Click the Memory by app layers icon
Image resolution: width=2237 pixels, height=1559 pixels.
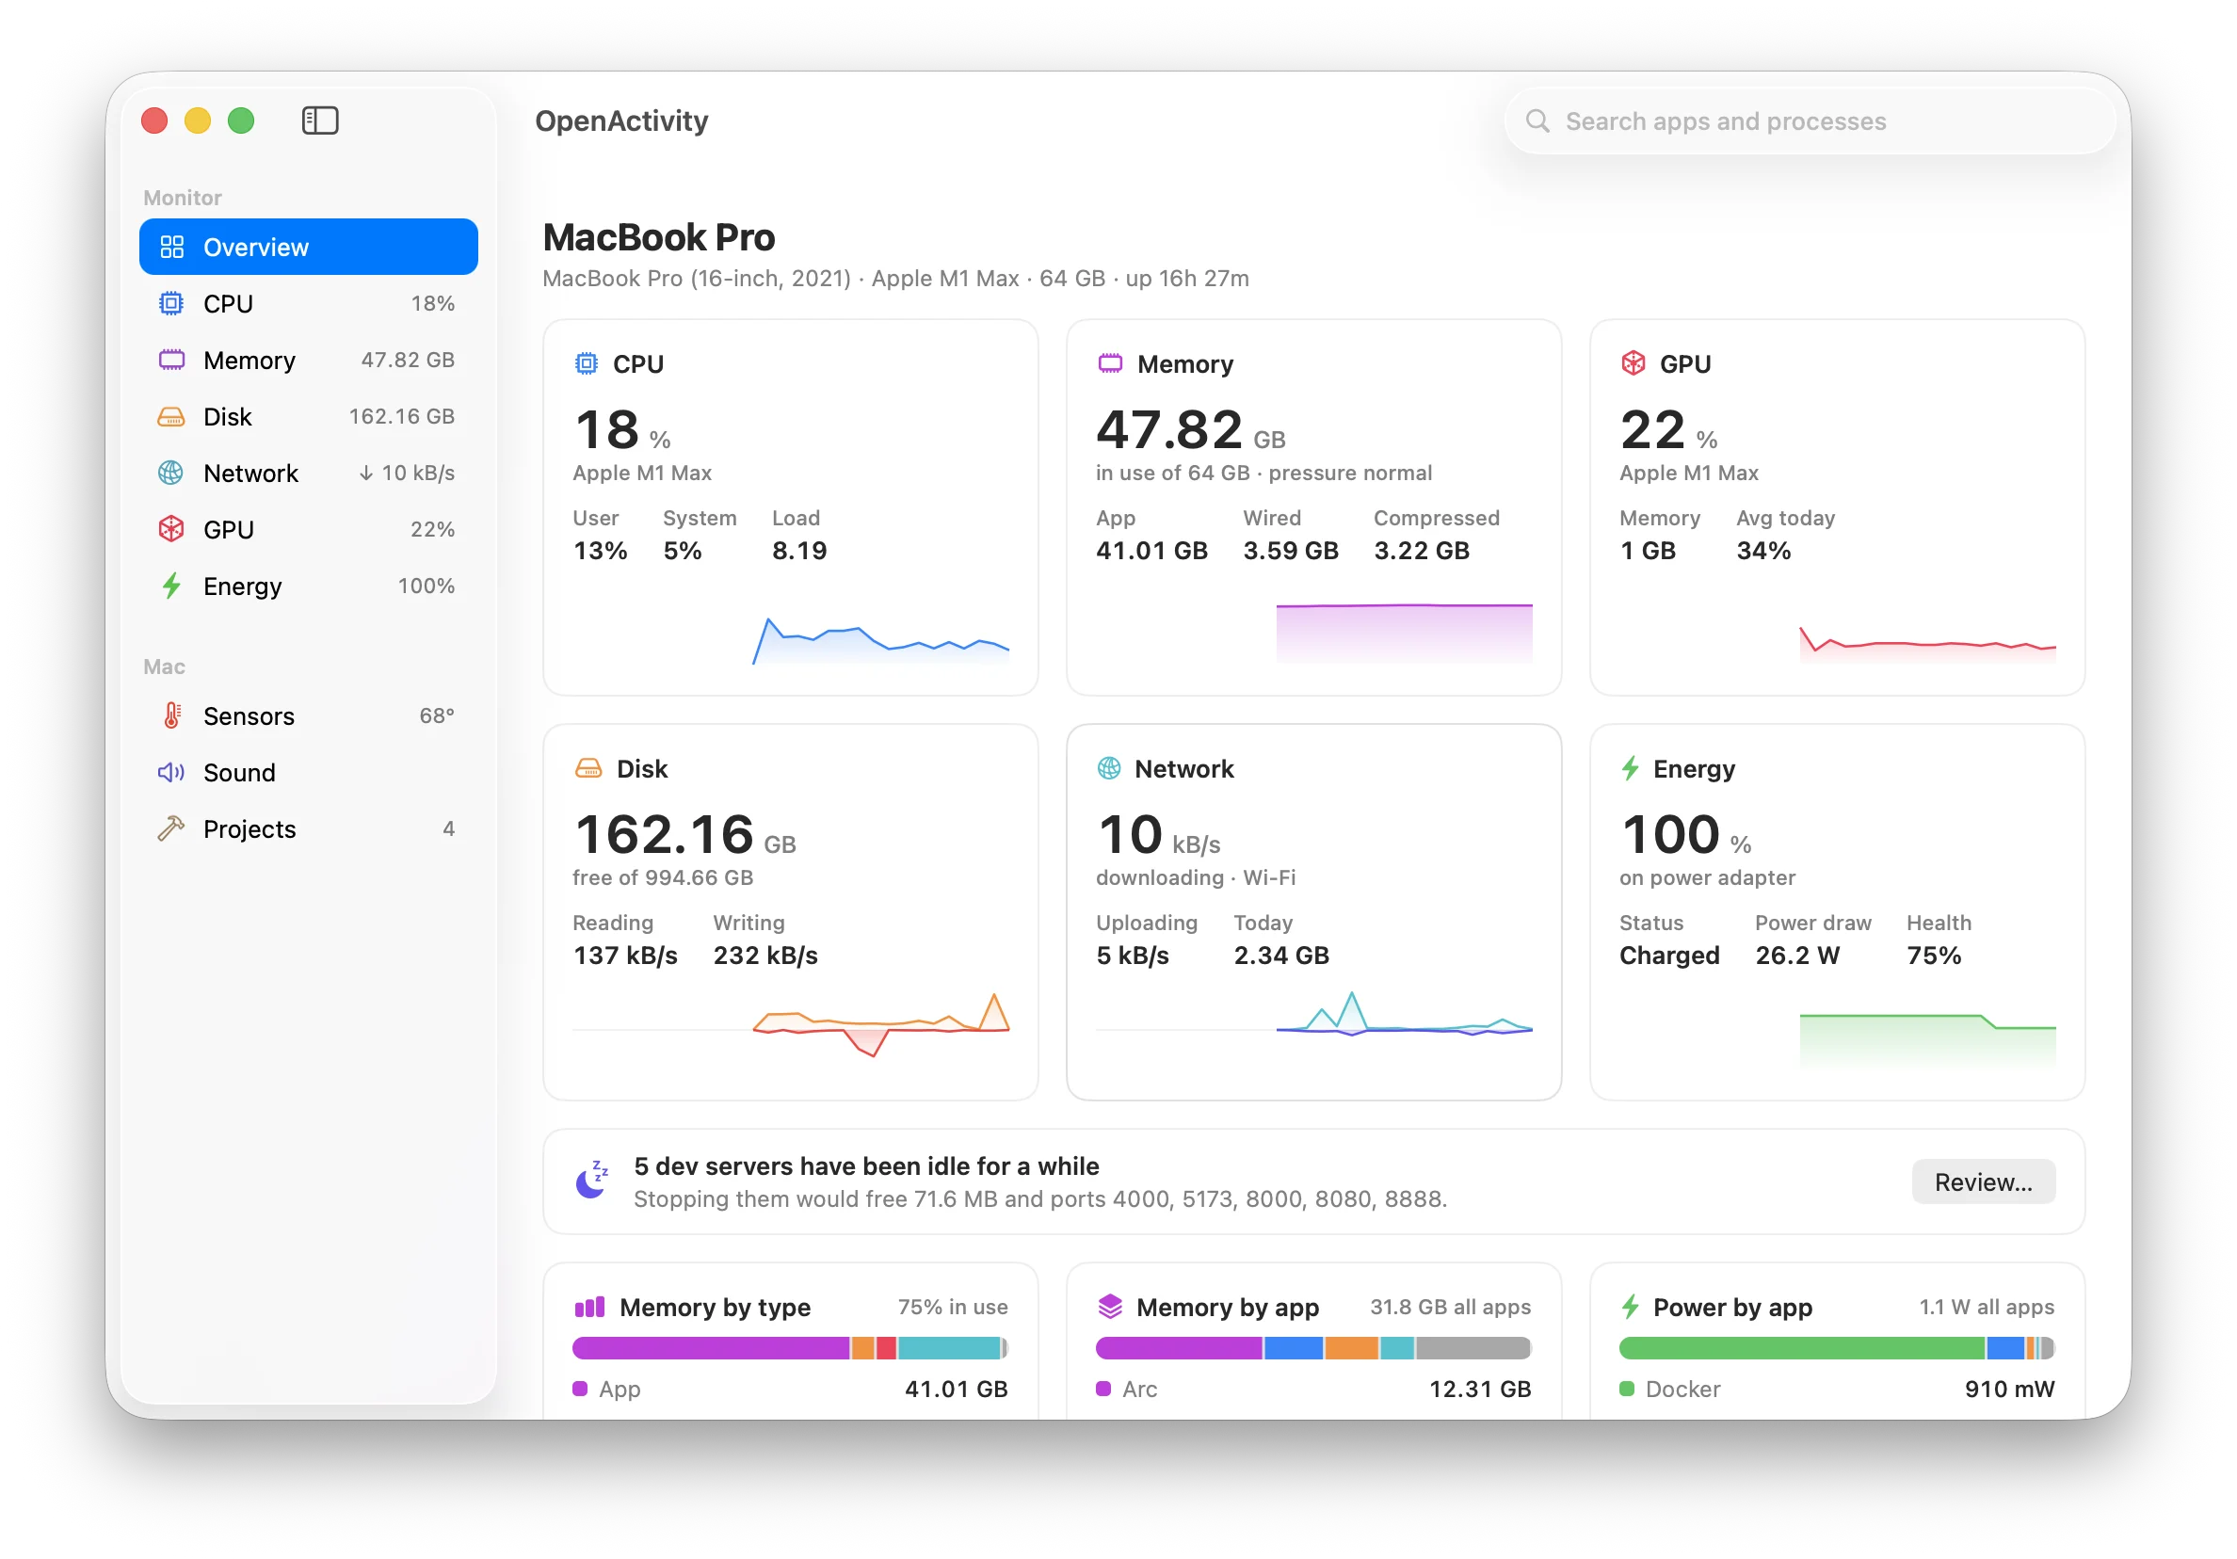tap(1110, 1307)
